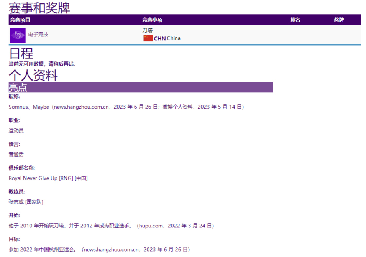Click the 赛事和奖牌 heading
The image size is (366, 257).
39,8
